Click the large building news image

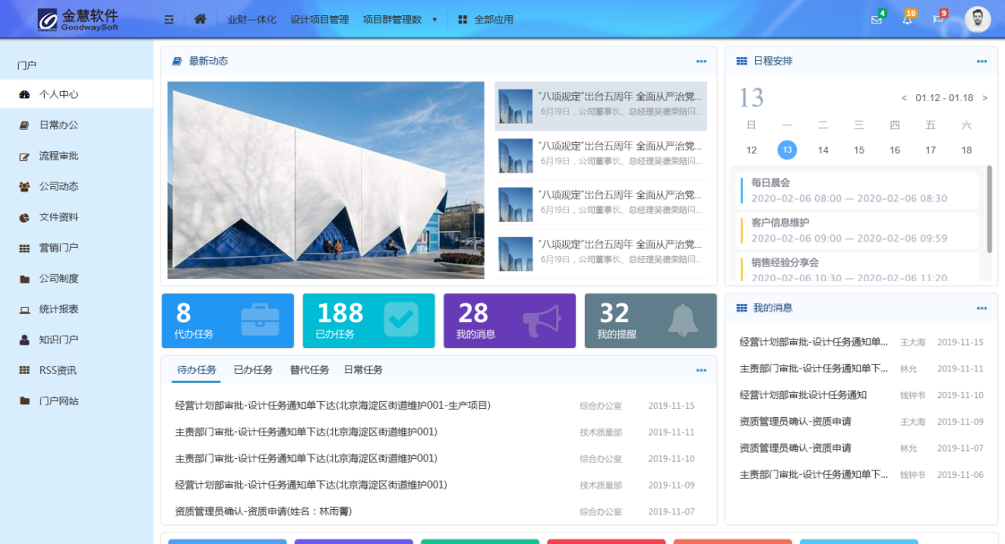[x=325, y=180]
